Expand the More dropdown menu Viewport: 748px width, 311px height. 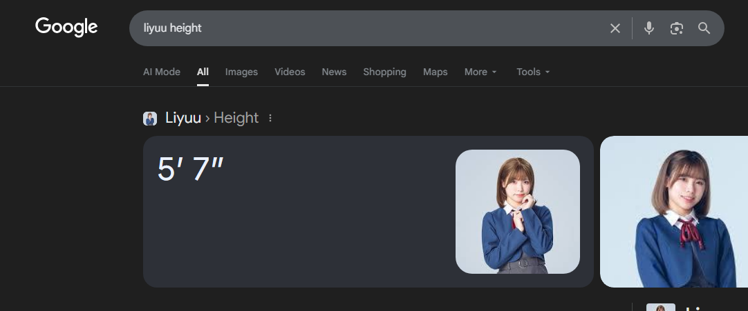coord(480,72)
